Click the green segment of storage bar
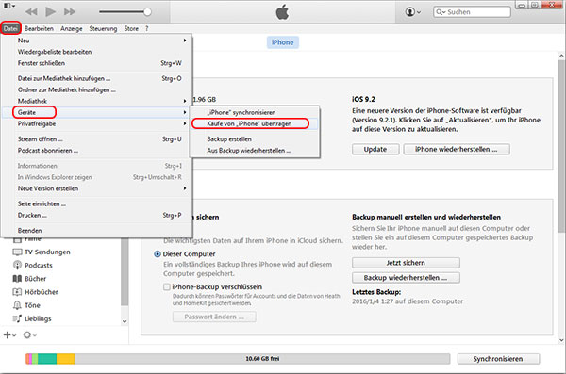This screenshot has width=566, height=374. click(47, 359)
